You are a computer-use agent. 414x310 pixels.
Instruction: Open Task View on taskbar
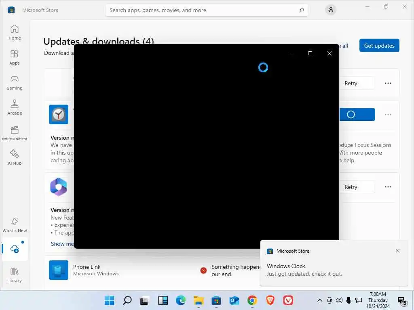[145, 300]
